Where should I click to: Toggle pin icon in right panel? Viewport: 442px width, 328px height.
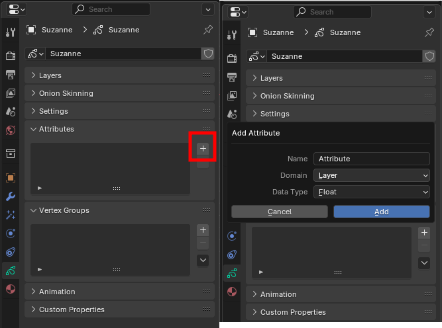pos(429,32)
